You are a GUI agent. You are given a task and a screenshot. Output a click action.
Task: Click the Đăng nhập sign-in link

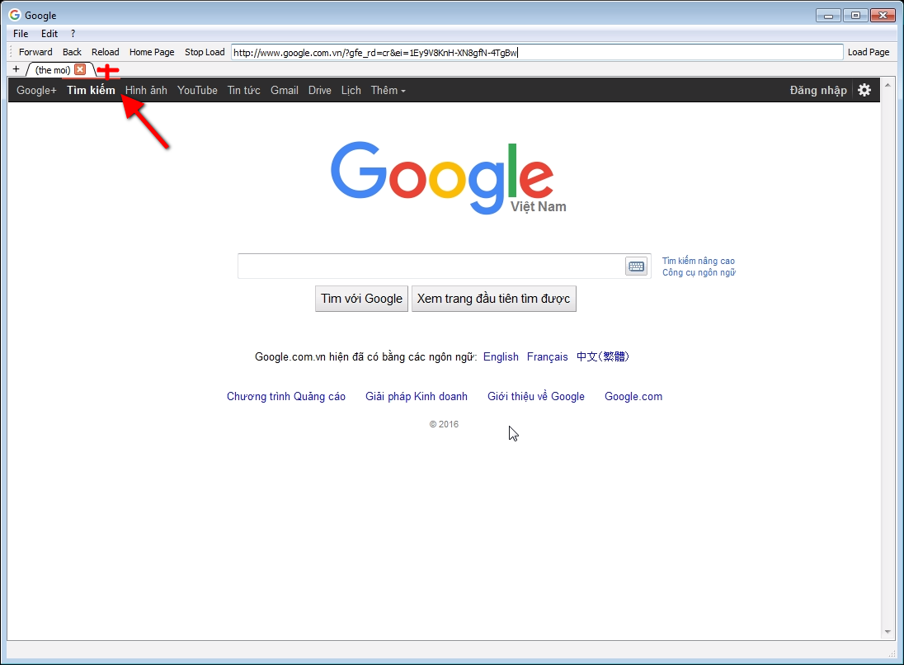pyautogui.click(x=817, y=90)
